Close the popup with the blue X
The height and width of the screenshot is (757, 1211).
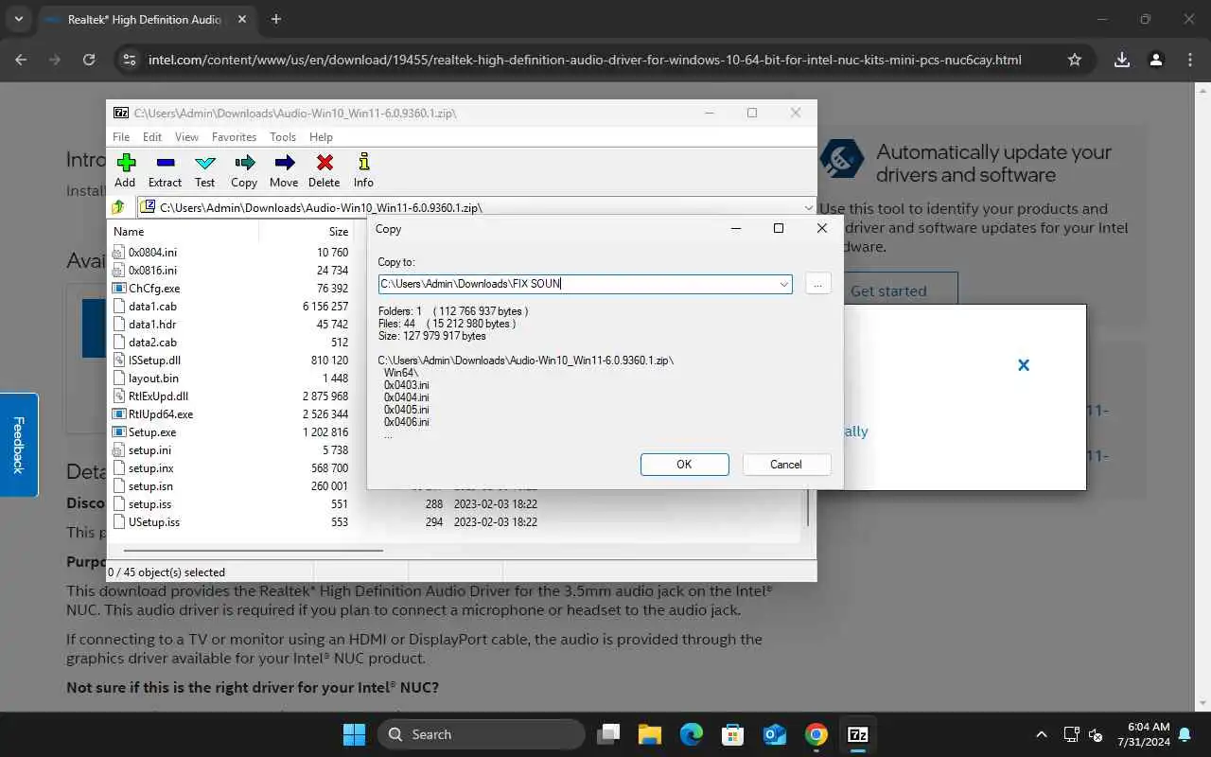[1023, 365]
